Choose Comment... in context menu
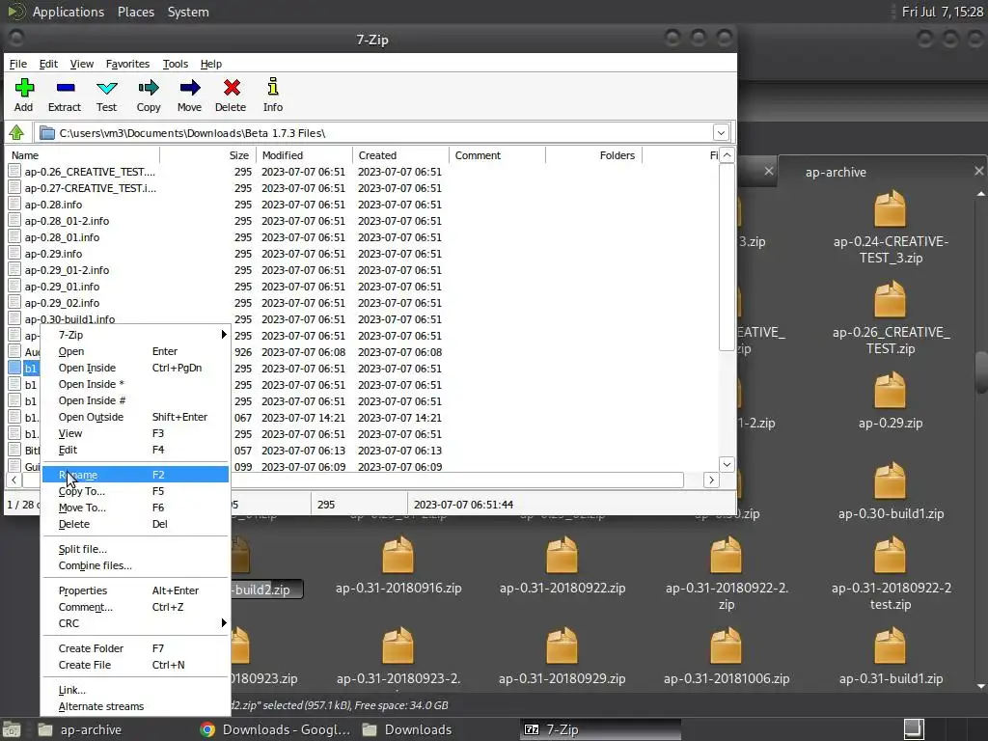Viewport: 988px width, 741px height. click(x=135, y=607)
